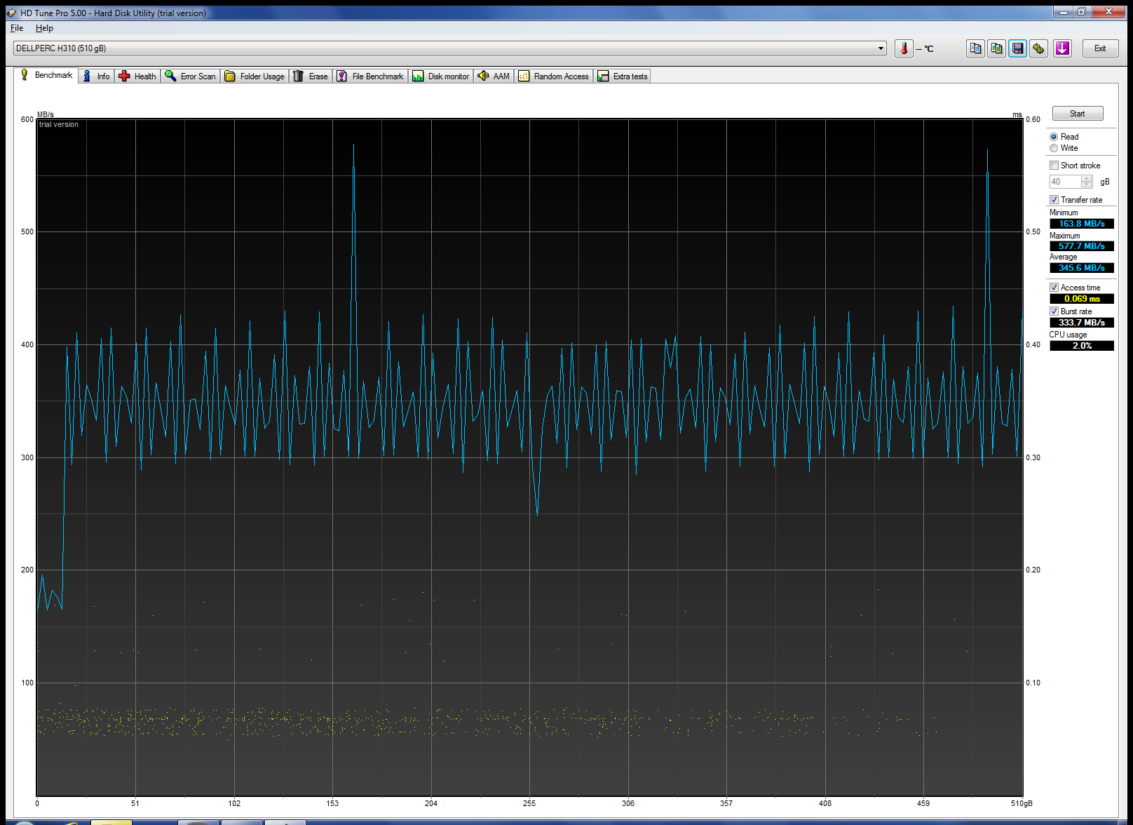
Task: Click the thermometer temperature icon
Action: 904,48
